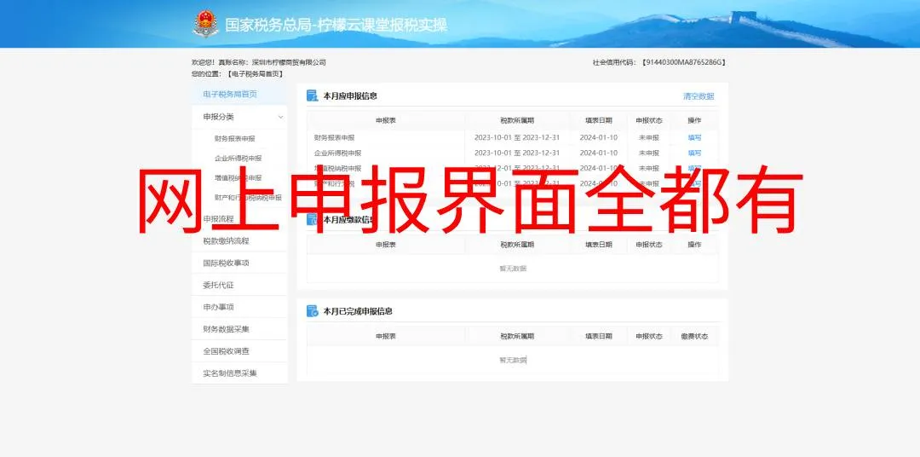Click 企业所得税申报 cell in the declaration table
This screenshot has height=457, width=920.
[x=338, y=153]
